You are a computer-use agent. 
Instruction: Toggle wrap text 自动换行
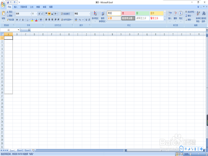click(x=66, y=14)
